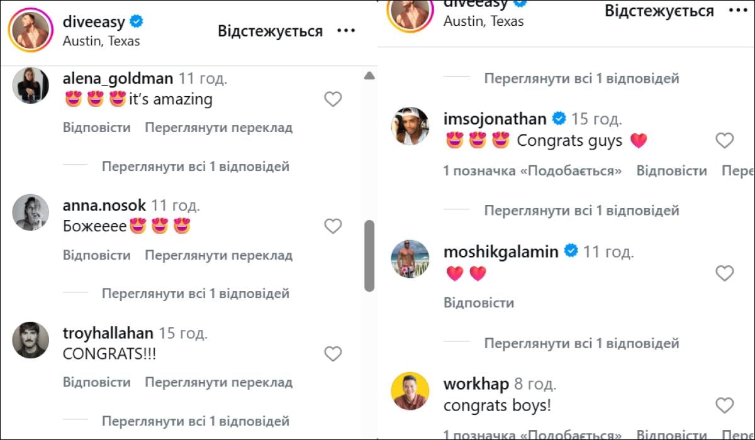Open the three-dot options menu on the left post
This screenshot has width=755, height=440.
click(345, 29)
